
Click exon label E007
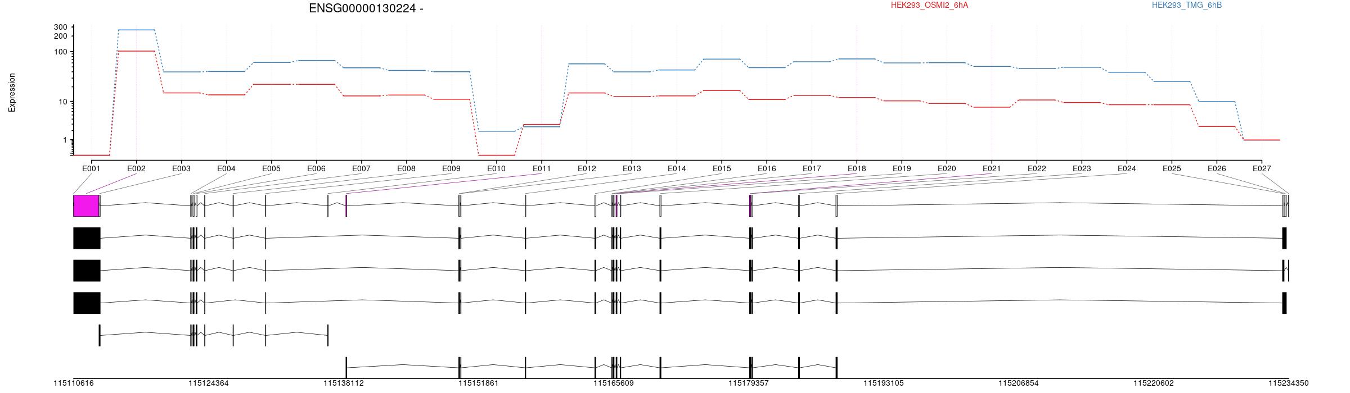(361, 168)
